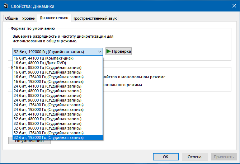Select 32 бит, 96000 Гц option
Viewport: 240px width, 164px height.
point(58,128)
